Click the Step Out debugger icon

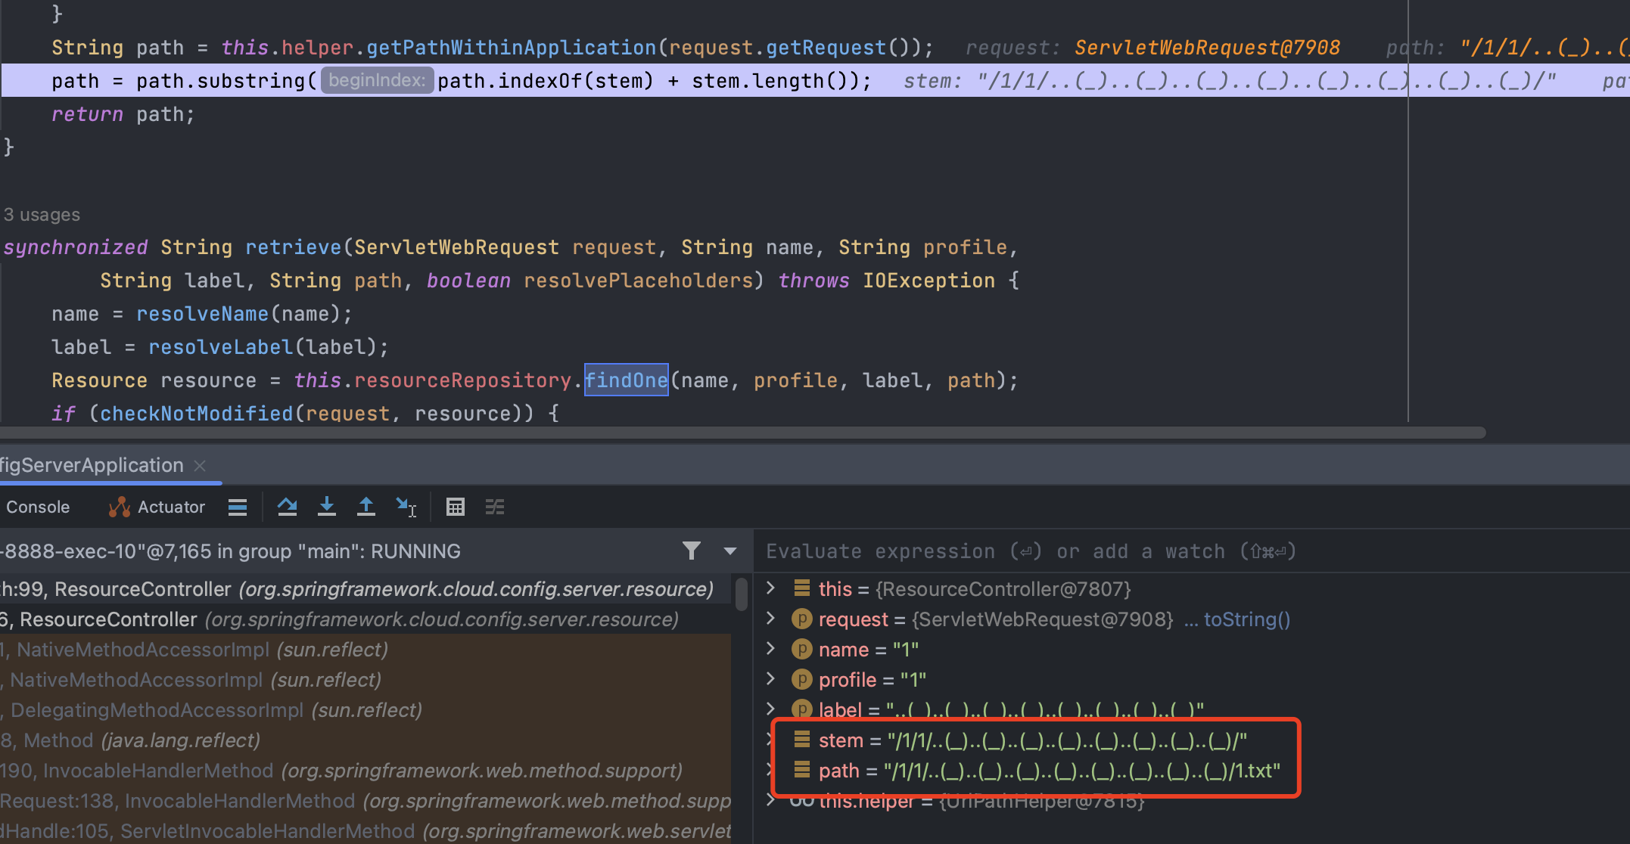[366, 507]
